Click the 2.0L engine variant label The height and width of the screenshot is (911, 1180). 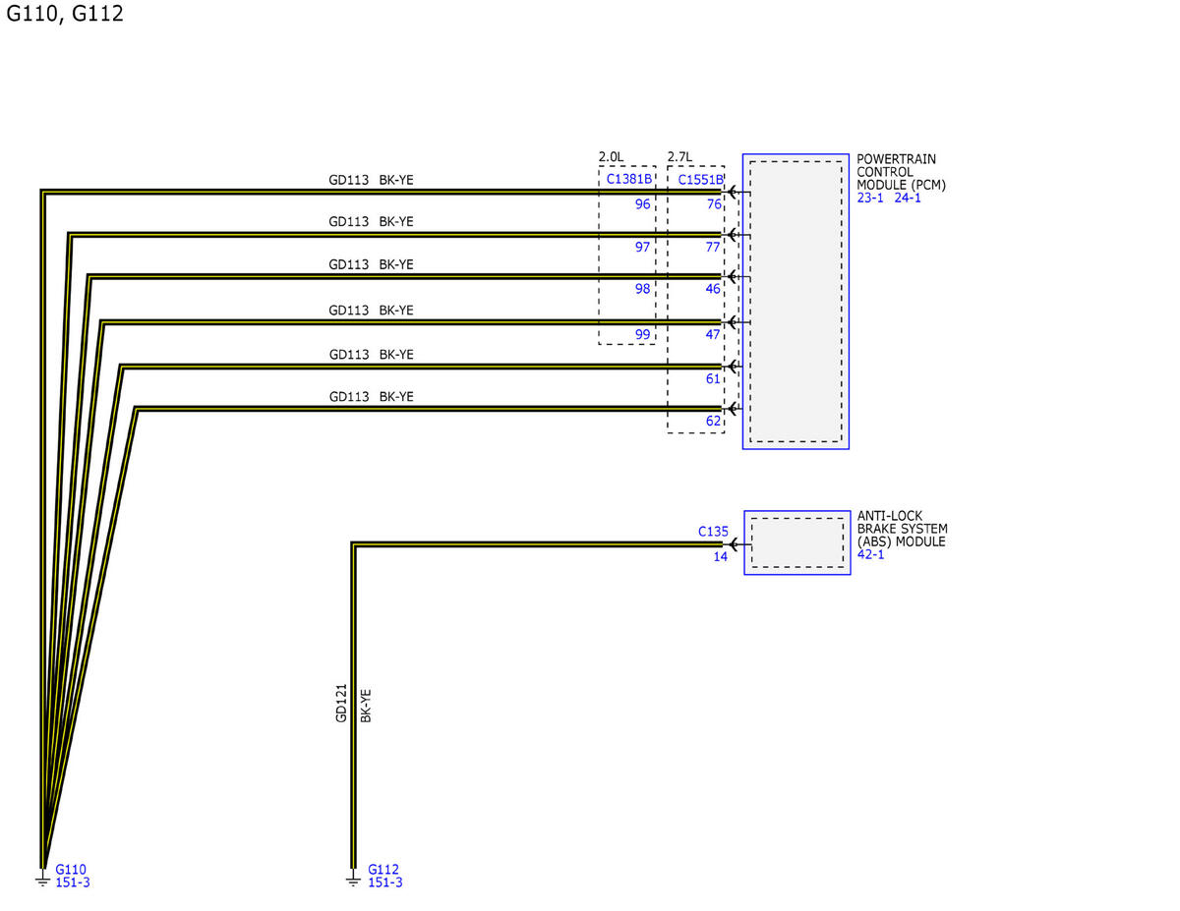point(611,157)
